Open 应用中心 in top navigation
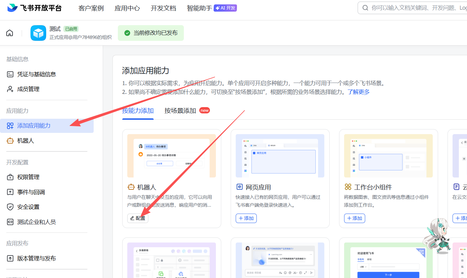467x278 pixels. tap(127, 8)
